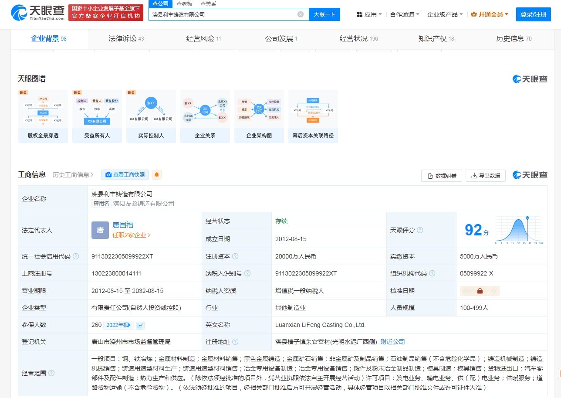Image resolution: width=561 pixels, height=398 pixels.
Task: Select the 历史信息 tab
Action: tap(514, 39)
